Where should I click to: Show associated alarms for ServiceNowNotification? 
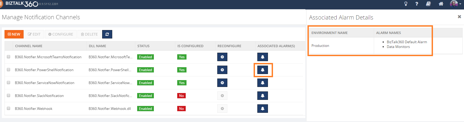pos(263,83)
